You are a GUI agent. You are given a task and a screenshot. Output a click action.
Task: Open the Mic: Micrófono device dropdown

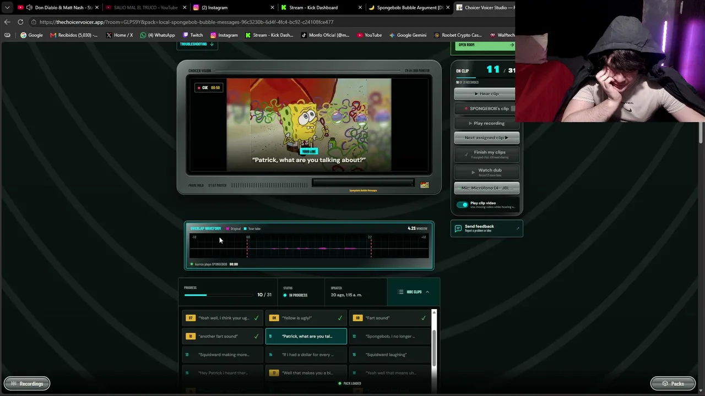486,188
